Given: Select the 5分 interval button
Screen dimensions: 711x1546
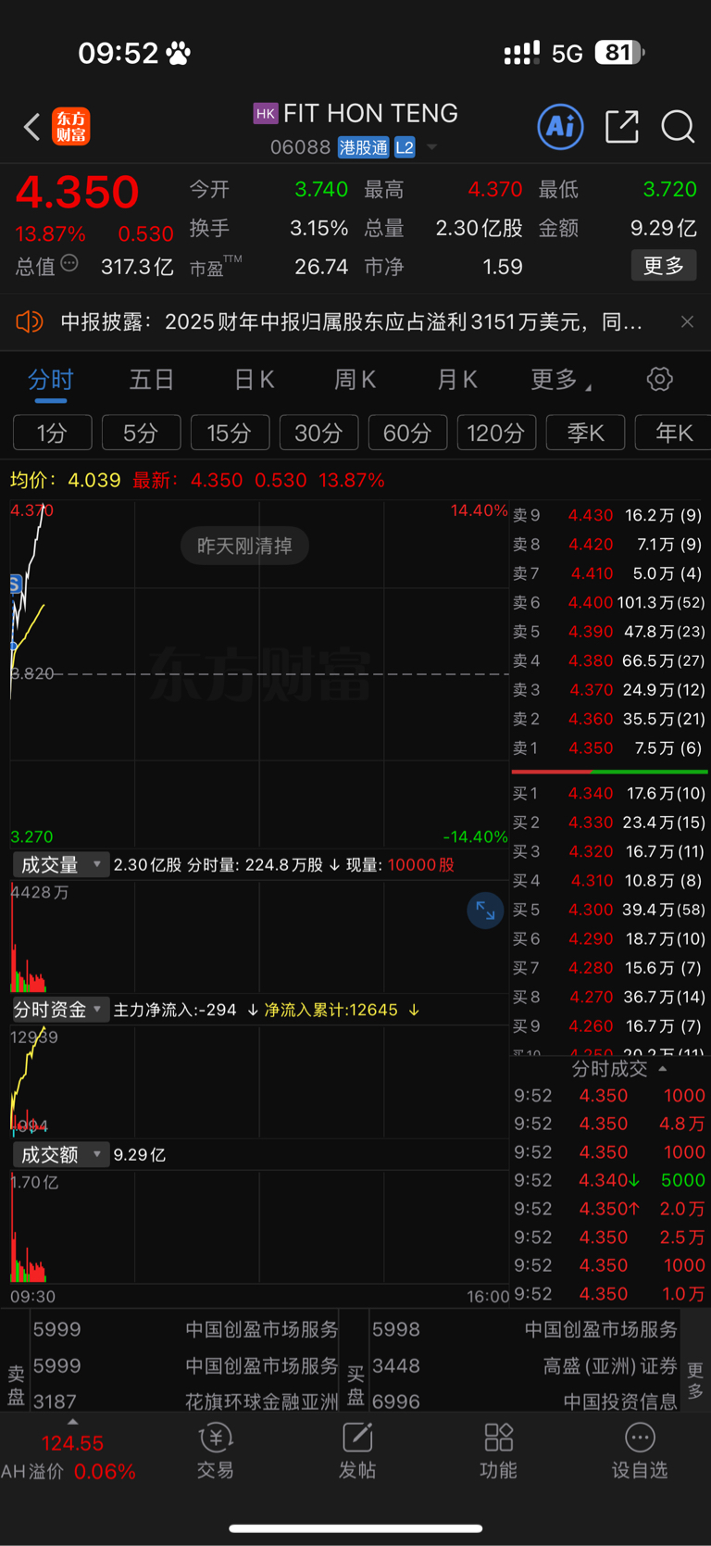Looking at the screenshot, I should (x=141, y=433).
